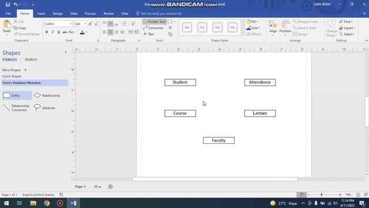Viewport: 369px width, 208px height.
Task: Toggle strikethrough formatting
Action: click(65, 32)
